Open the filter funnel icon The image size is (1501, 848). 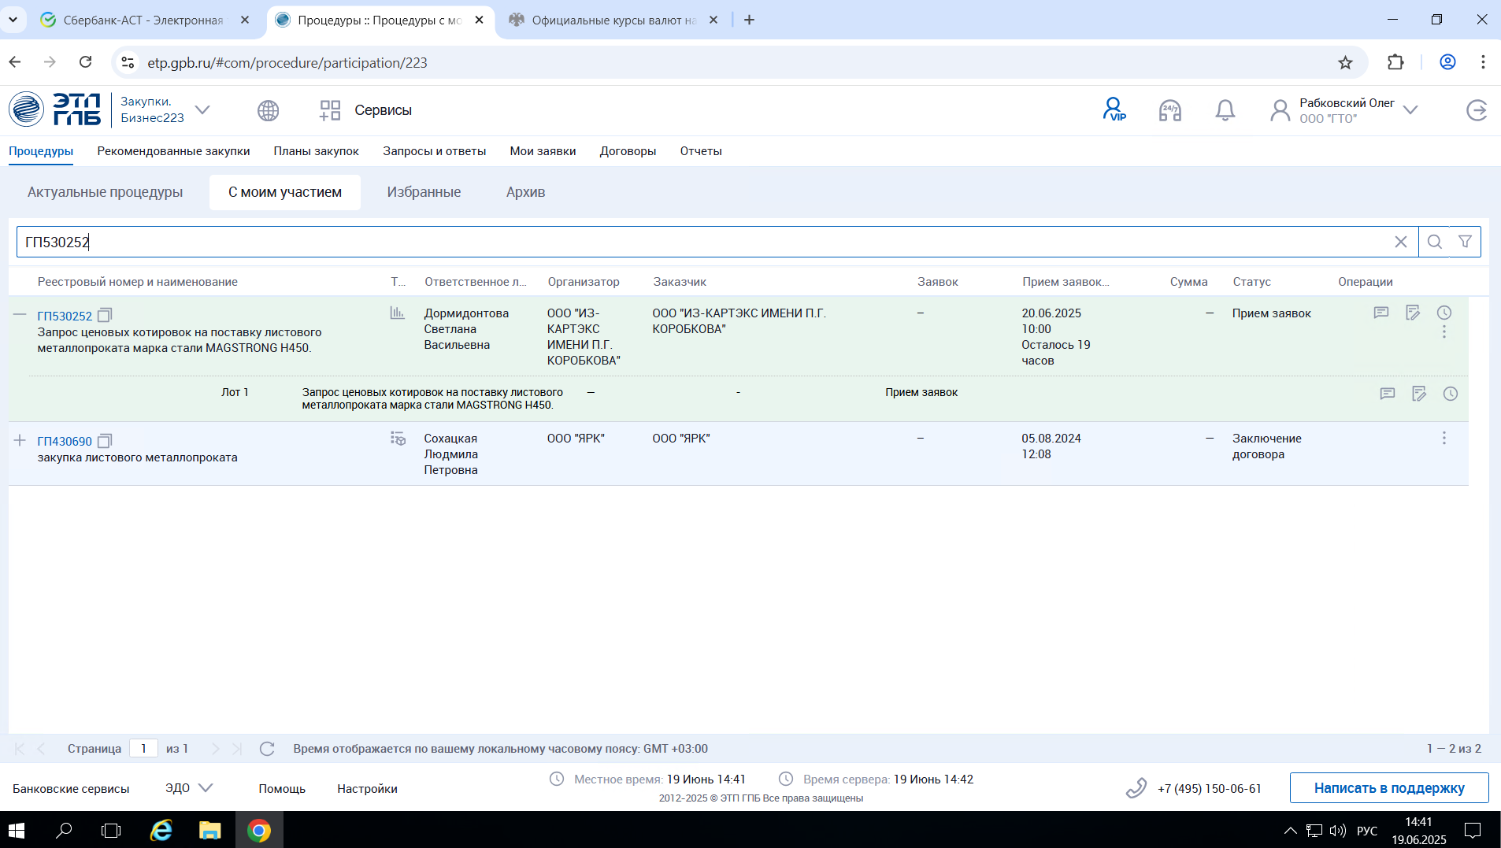tap(1465, 242)
